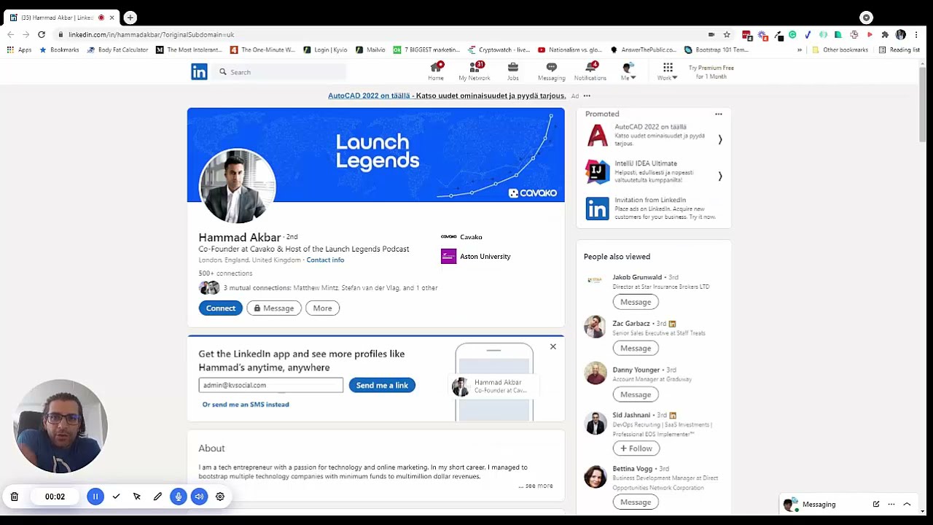Show hidden bookmarks chevron
Screen dimensions: 933x525
(800, 50)
